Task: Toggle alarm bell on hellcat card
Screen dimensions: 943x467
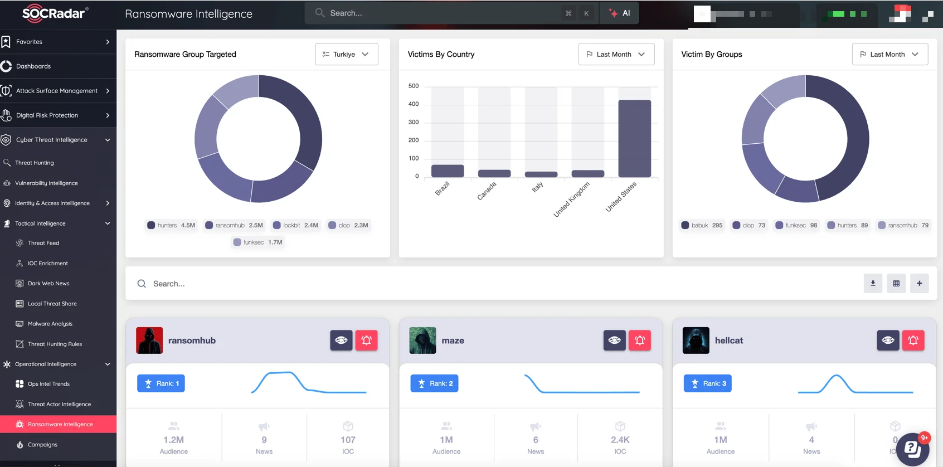Action: coord(913,340)
